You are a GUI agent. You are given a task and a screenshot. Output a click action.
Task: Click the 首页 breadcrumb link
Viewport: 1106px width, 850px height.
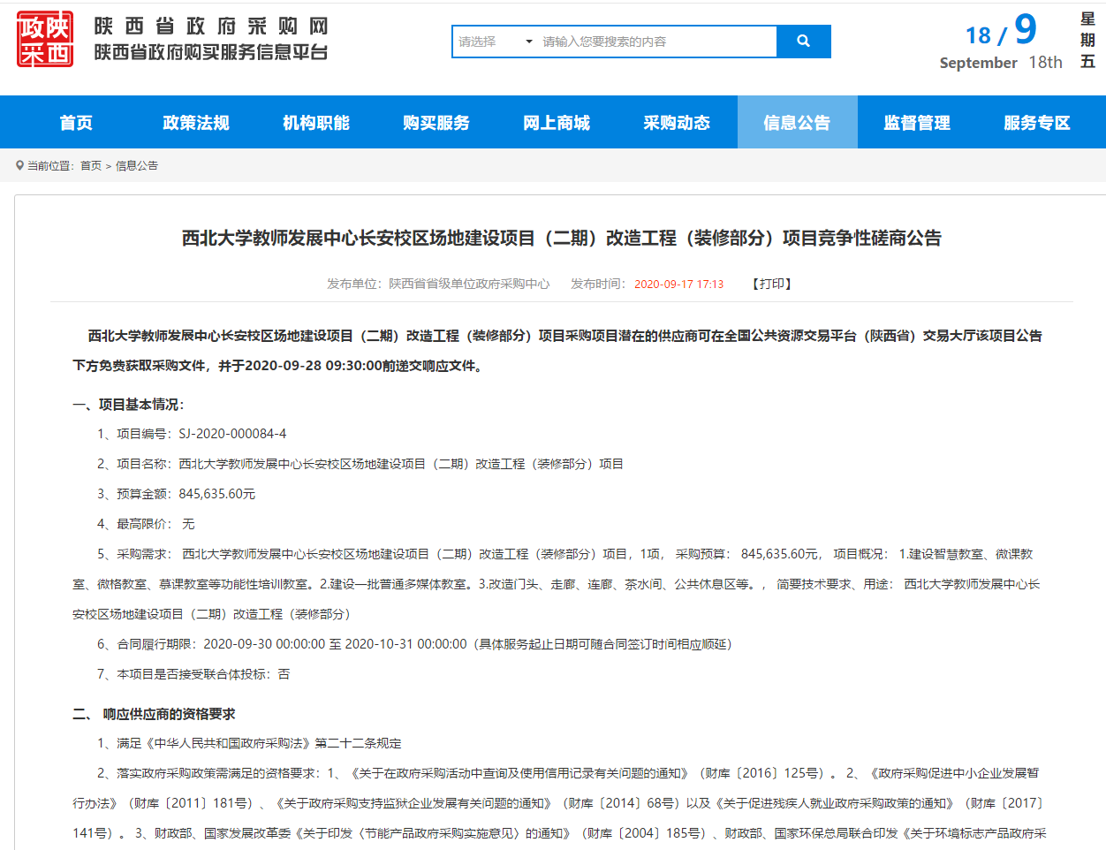click(x=91, y=166)
